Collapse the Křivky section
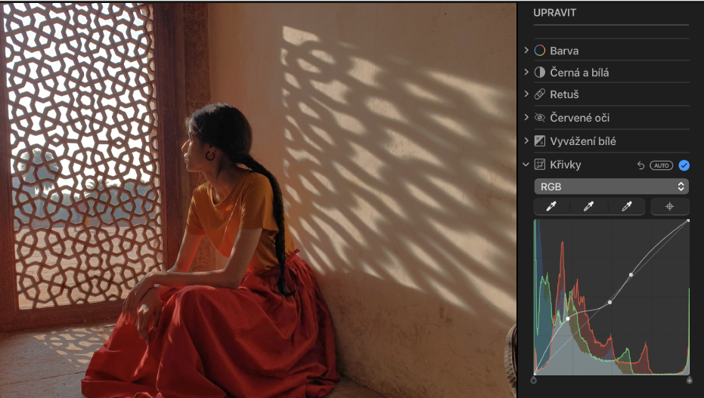 [526, 165]
